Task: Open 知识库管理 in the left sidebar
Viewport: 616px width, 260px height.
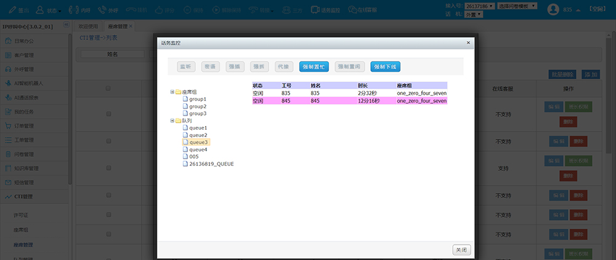Action: tap(34, 168)
